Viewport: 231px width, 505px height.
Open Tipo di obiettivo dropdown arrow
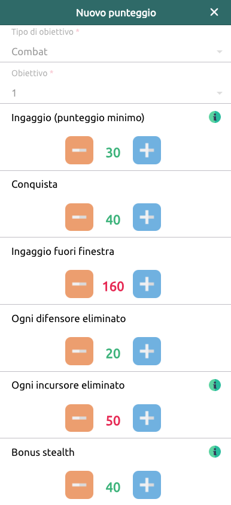(x=220, y=52)
